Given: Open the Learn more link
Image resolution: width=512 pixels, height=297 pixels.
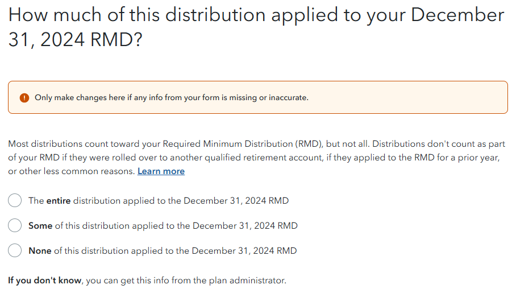Looking at the screenshot, I should tap(161, 171).
